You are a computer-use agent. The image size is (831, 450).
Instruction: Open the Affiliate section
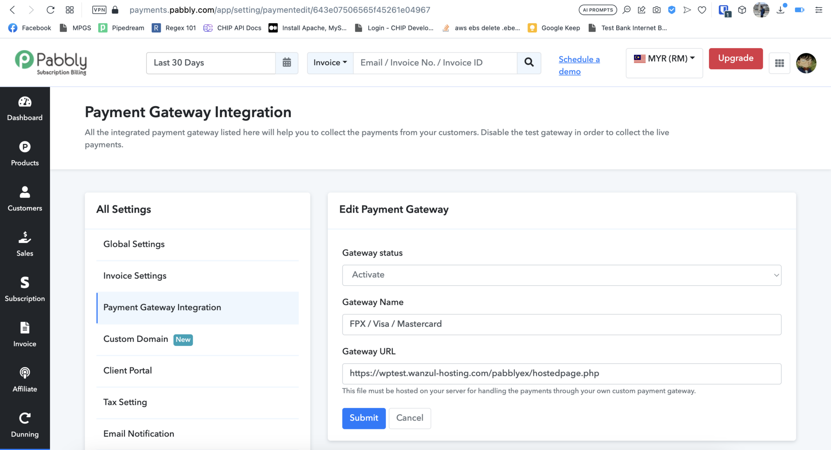tap(25, 380)
